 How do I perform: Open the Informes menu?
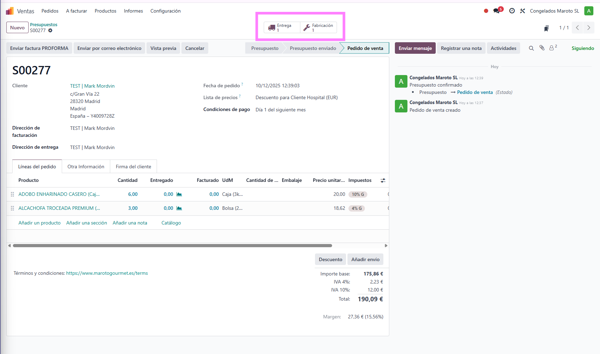133,11
